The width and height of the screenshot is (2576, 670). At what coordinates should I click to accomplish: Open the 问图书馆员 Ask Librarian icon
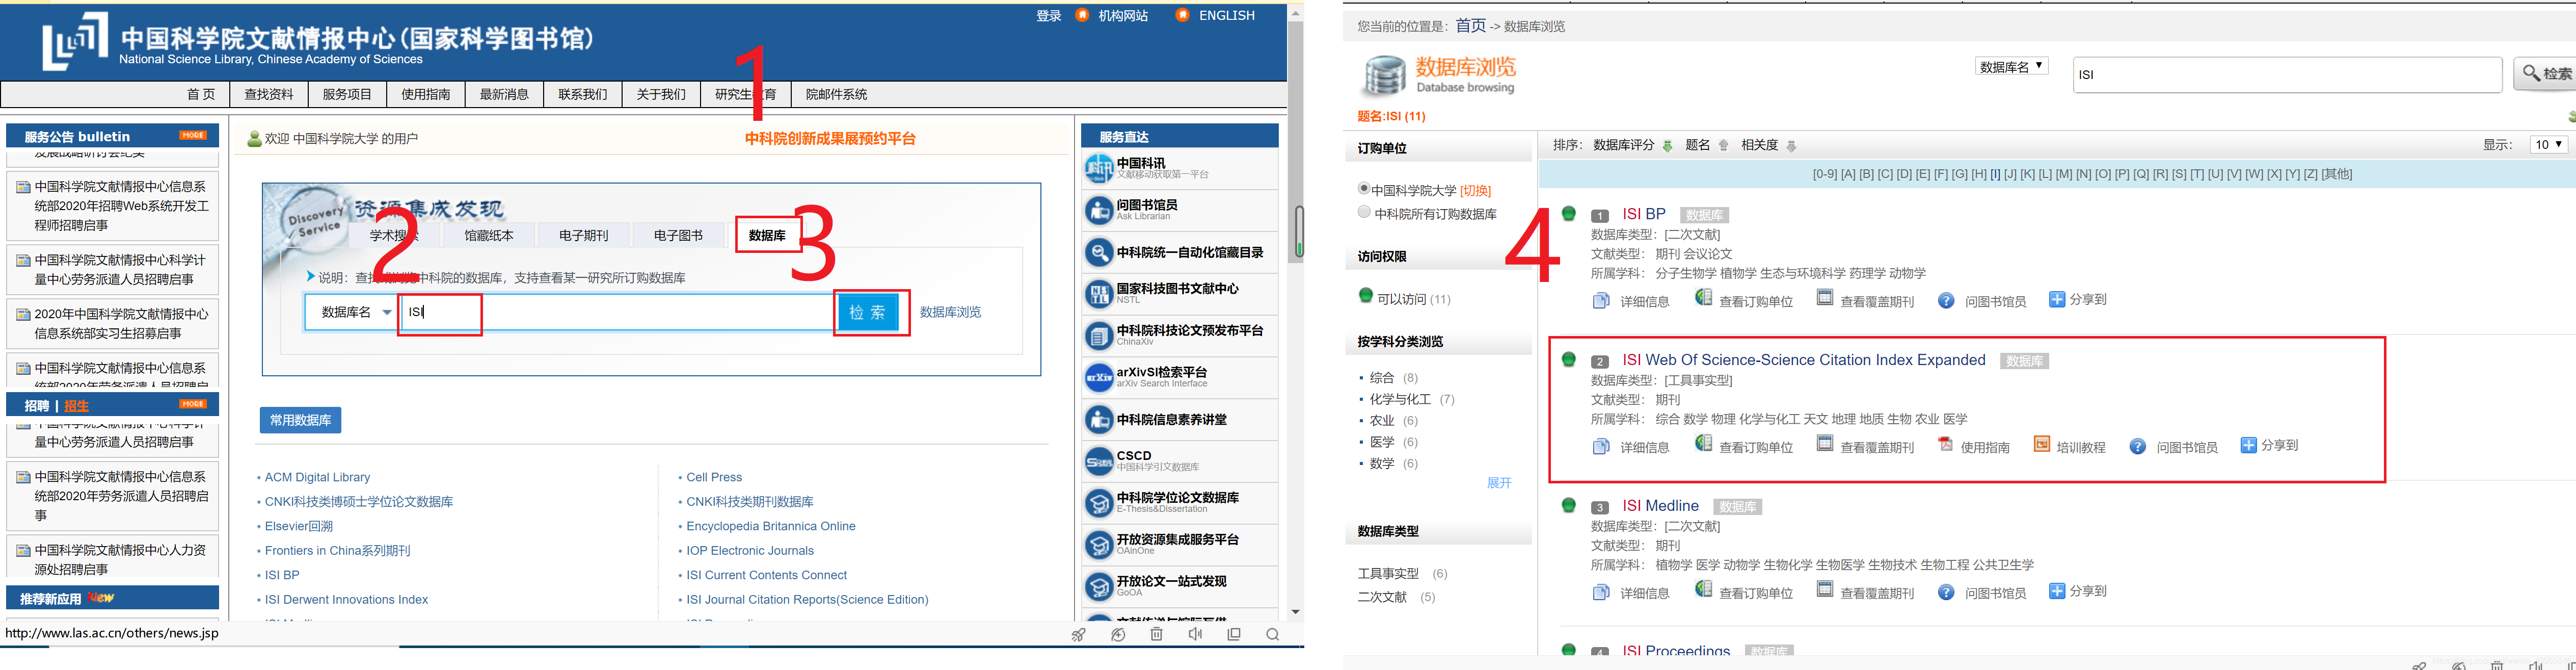1099,210
